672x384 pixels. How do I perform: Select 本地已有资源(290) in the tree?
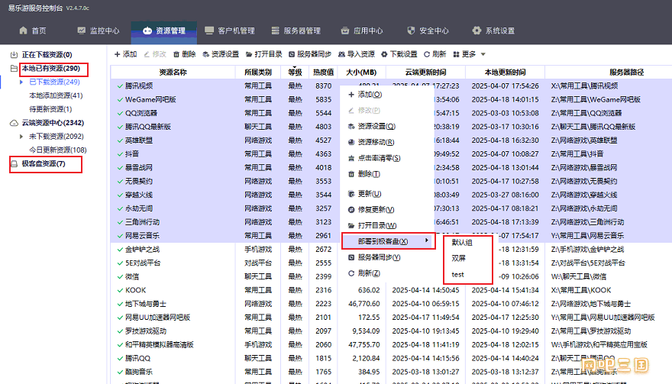click(x=51, y=68)
